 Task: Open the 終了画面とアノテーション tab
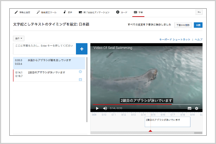pyautogui.click(x=94, y=12)
